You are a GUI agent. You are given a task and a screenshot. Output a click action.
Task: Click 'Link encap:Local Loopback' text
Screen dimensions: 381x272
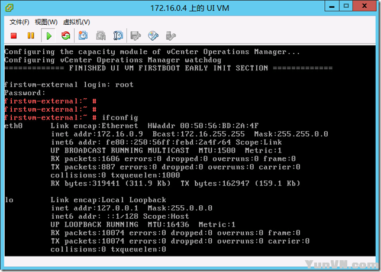(x=108, y=200)
